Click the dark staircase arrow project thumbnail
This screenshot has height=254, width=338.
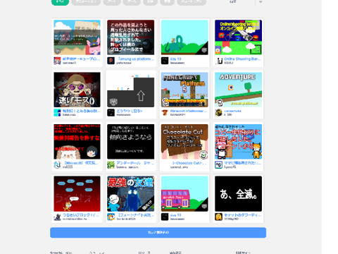131,90
